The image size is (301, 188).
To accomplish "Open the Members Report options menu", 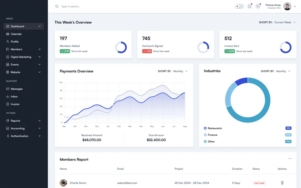I will (290, 159).
